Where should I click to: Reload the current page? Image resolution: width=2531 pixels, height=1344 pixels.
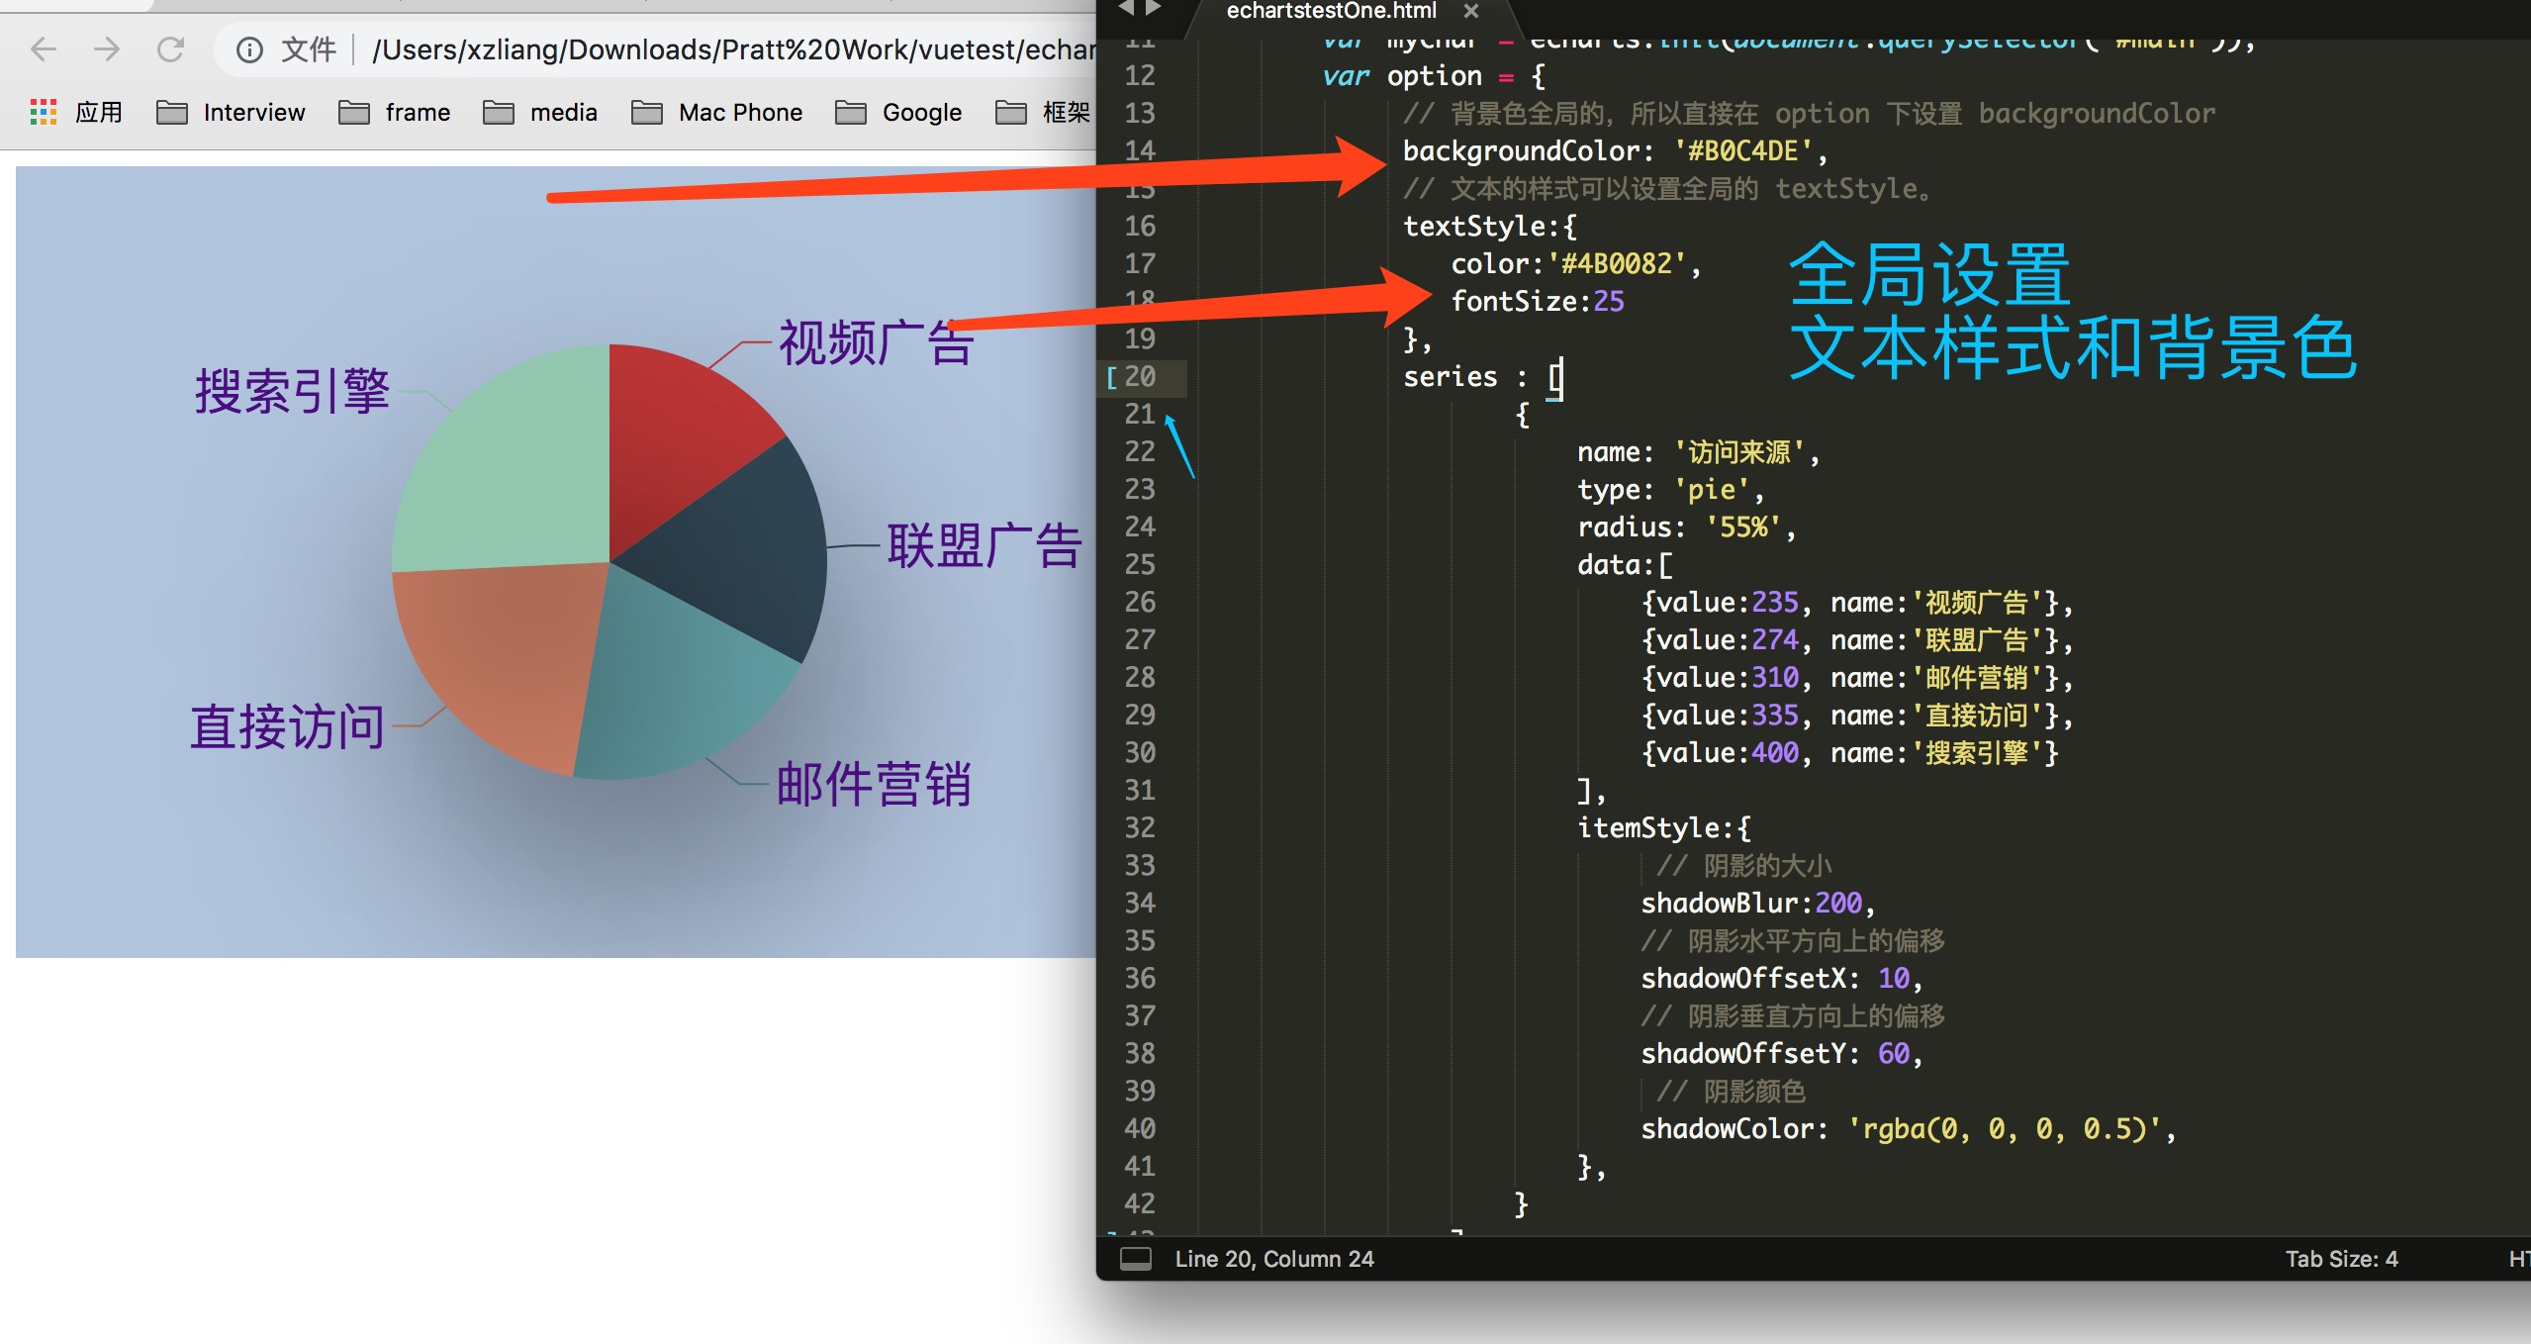click(171, 49)
